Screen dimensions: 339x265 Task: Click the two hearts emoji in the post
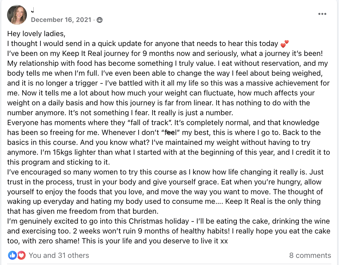tap(284, 44)
